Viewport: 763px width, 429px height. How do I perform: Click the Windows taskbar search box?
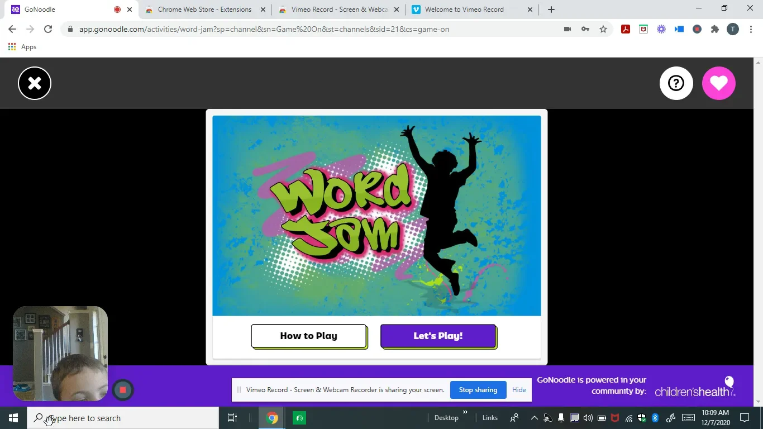tap(123, 418)
